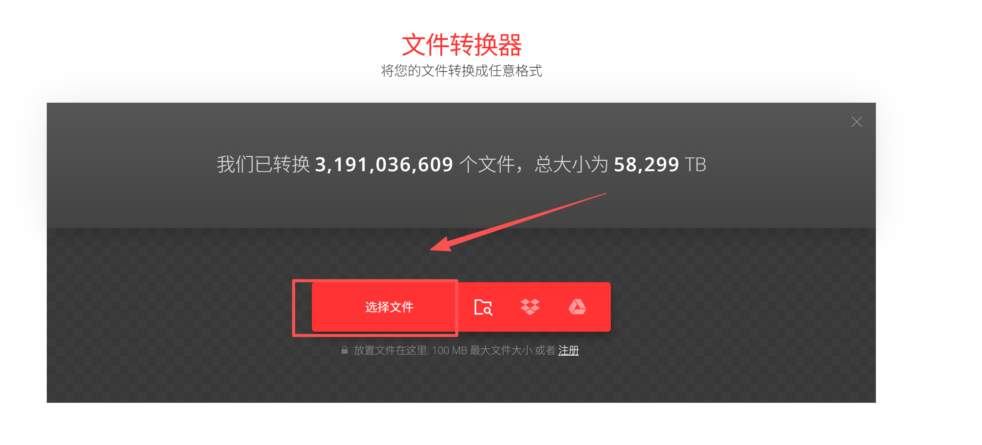
Task: Click the 我们已转换 statistic text
Action: click(264, 165)
